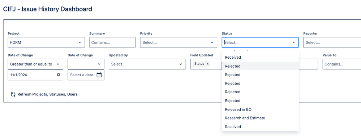Open the calendar date picker icon

99,75
